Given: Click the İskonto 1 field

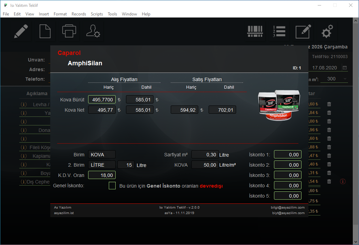Looking at the screenshot, I should 287,155.
